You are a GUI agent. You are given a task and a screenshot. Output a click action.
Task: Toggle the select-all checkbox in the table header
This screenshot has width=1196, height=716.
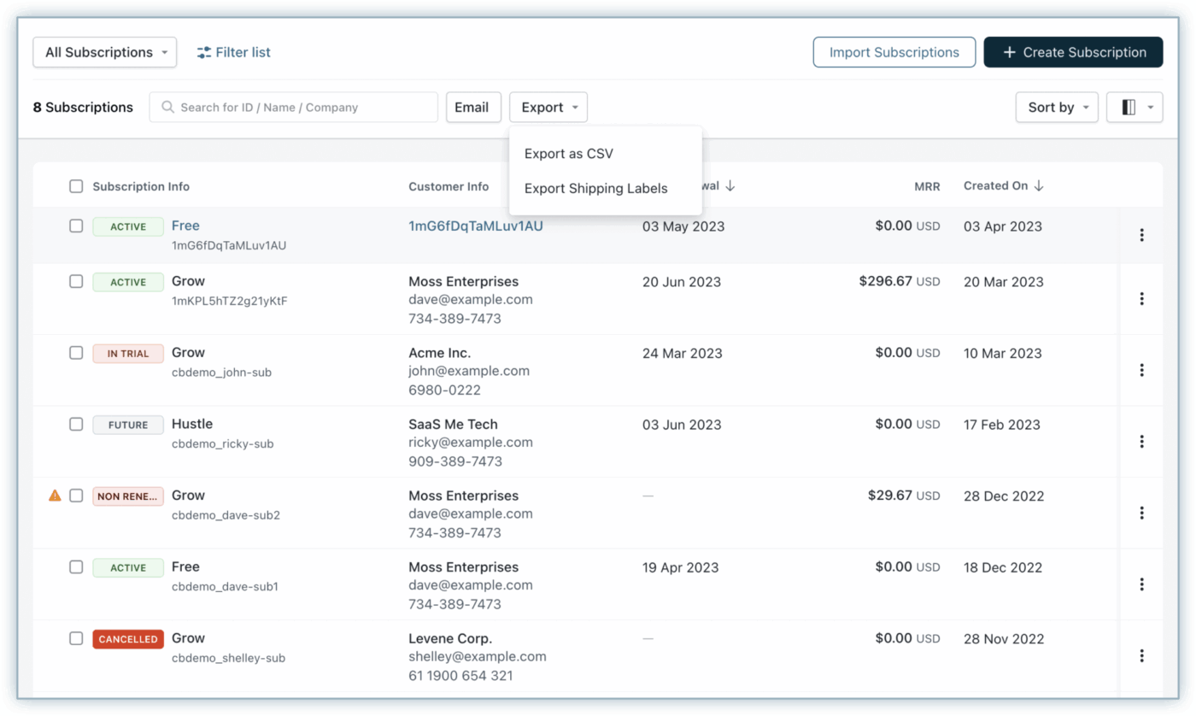[x=75, y=185]
